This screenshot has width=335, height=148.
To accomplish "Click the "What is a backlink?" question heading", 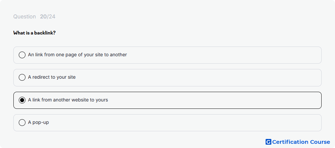I will [35, 33].
